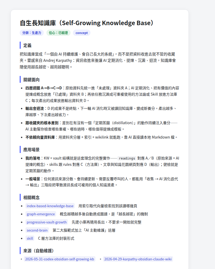Open the index-based-knowledge-base link
Viewport: 215px width, 269px height.
pos(50,206)
